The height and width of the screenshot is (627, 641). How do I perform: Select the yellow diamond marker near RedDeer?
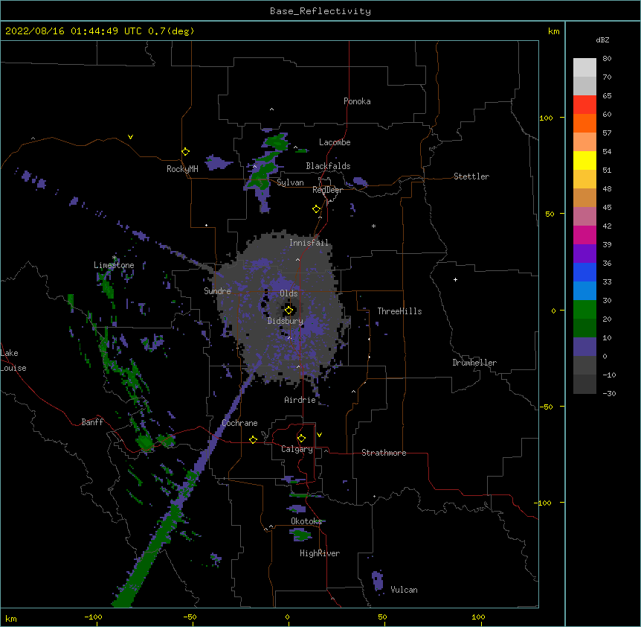pos(317,209)
